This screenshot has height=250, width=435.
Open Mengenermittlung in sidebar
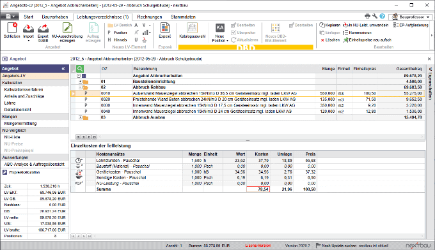20,123
